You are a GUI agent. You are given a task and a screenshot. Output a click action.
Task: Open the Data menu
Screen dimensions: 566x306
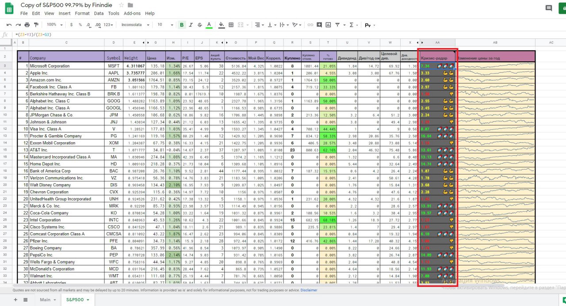point(99,13)
